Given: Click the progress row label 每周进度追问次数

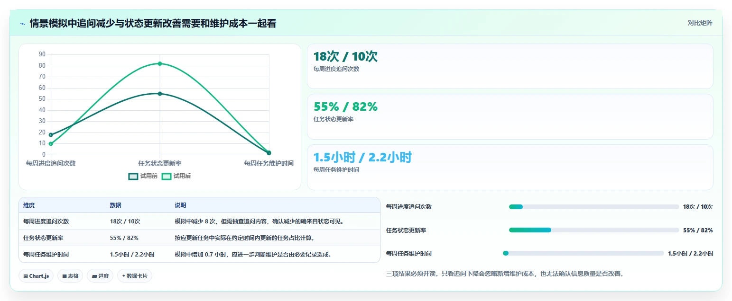Looking at the screenshot, I should point(409,207).
